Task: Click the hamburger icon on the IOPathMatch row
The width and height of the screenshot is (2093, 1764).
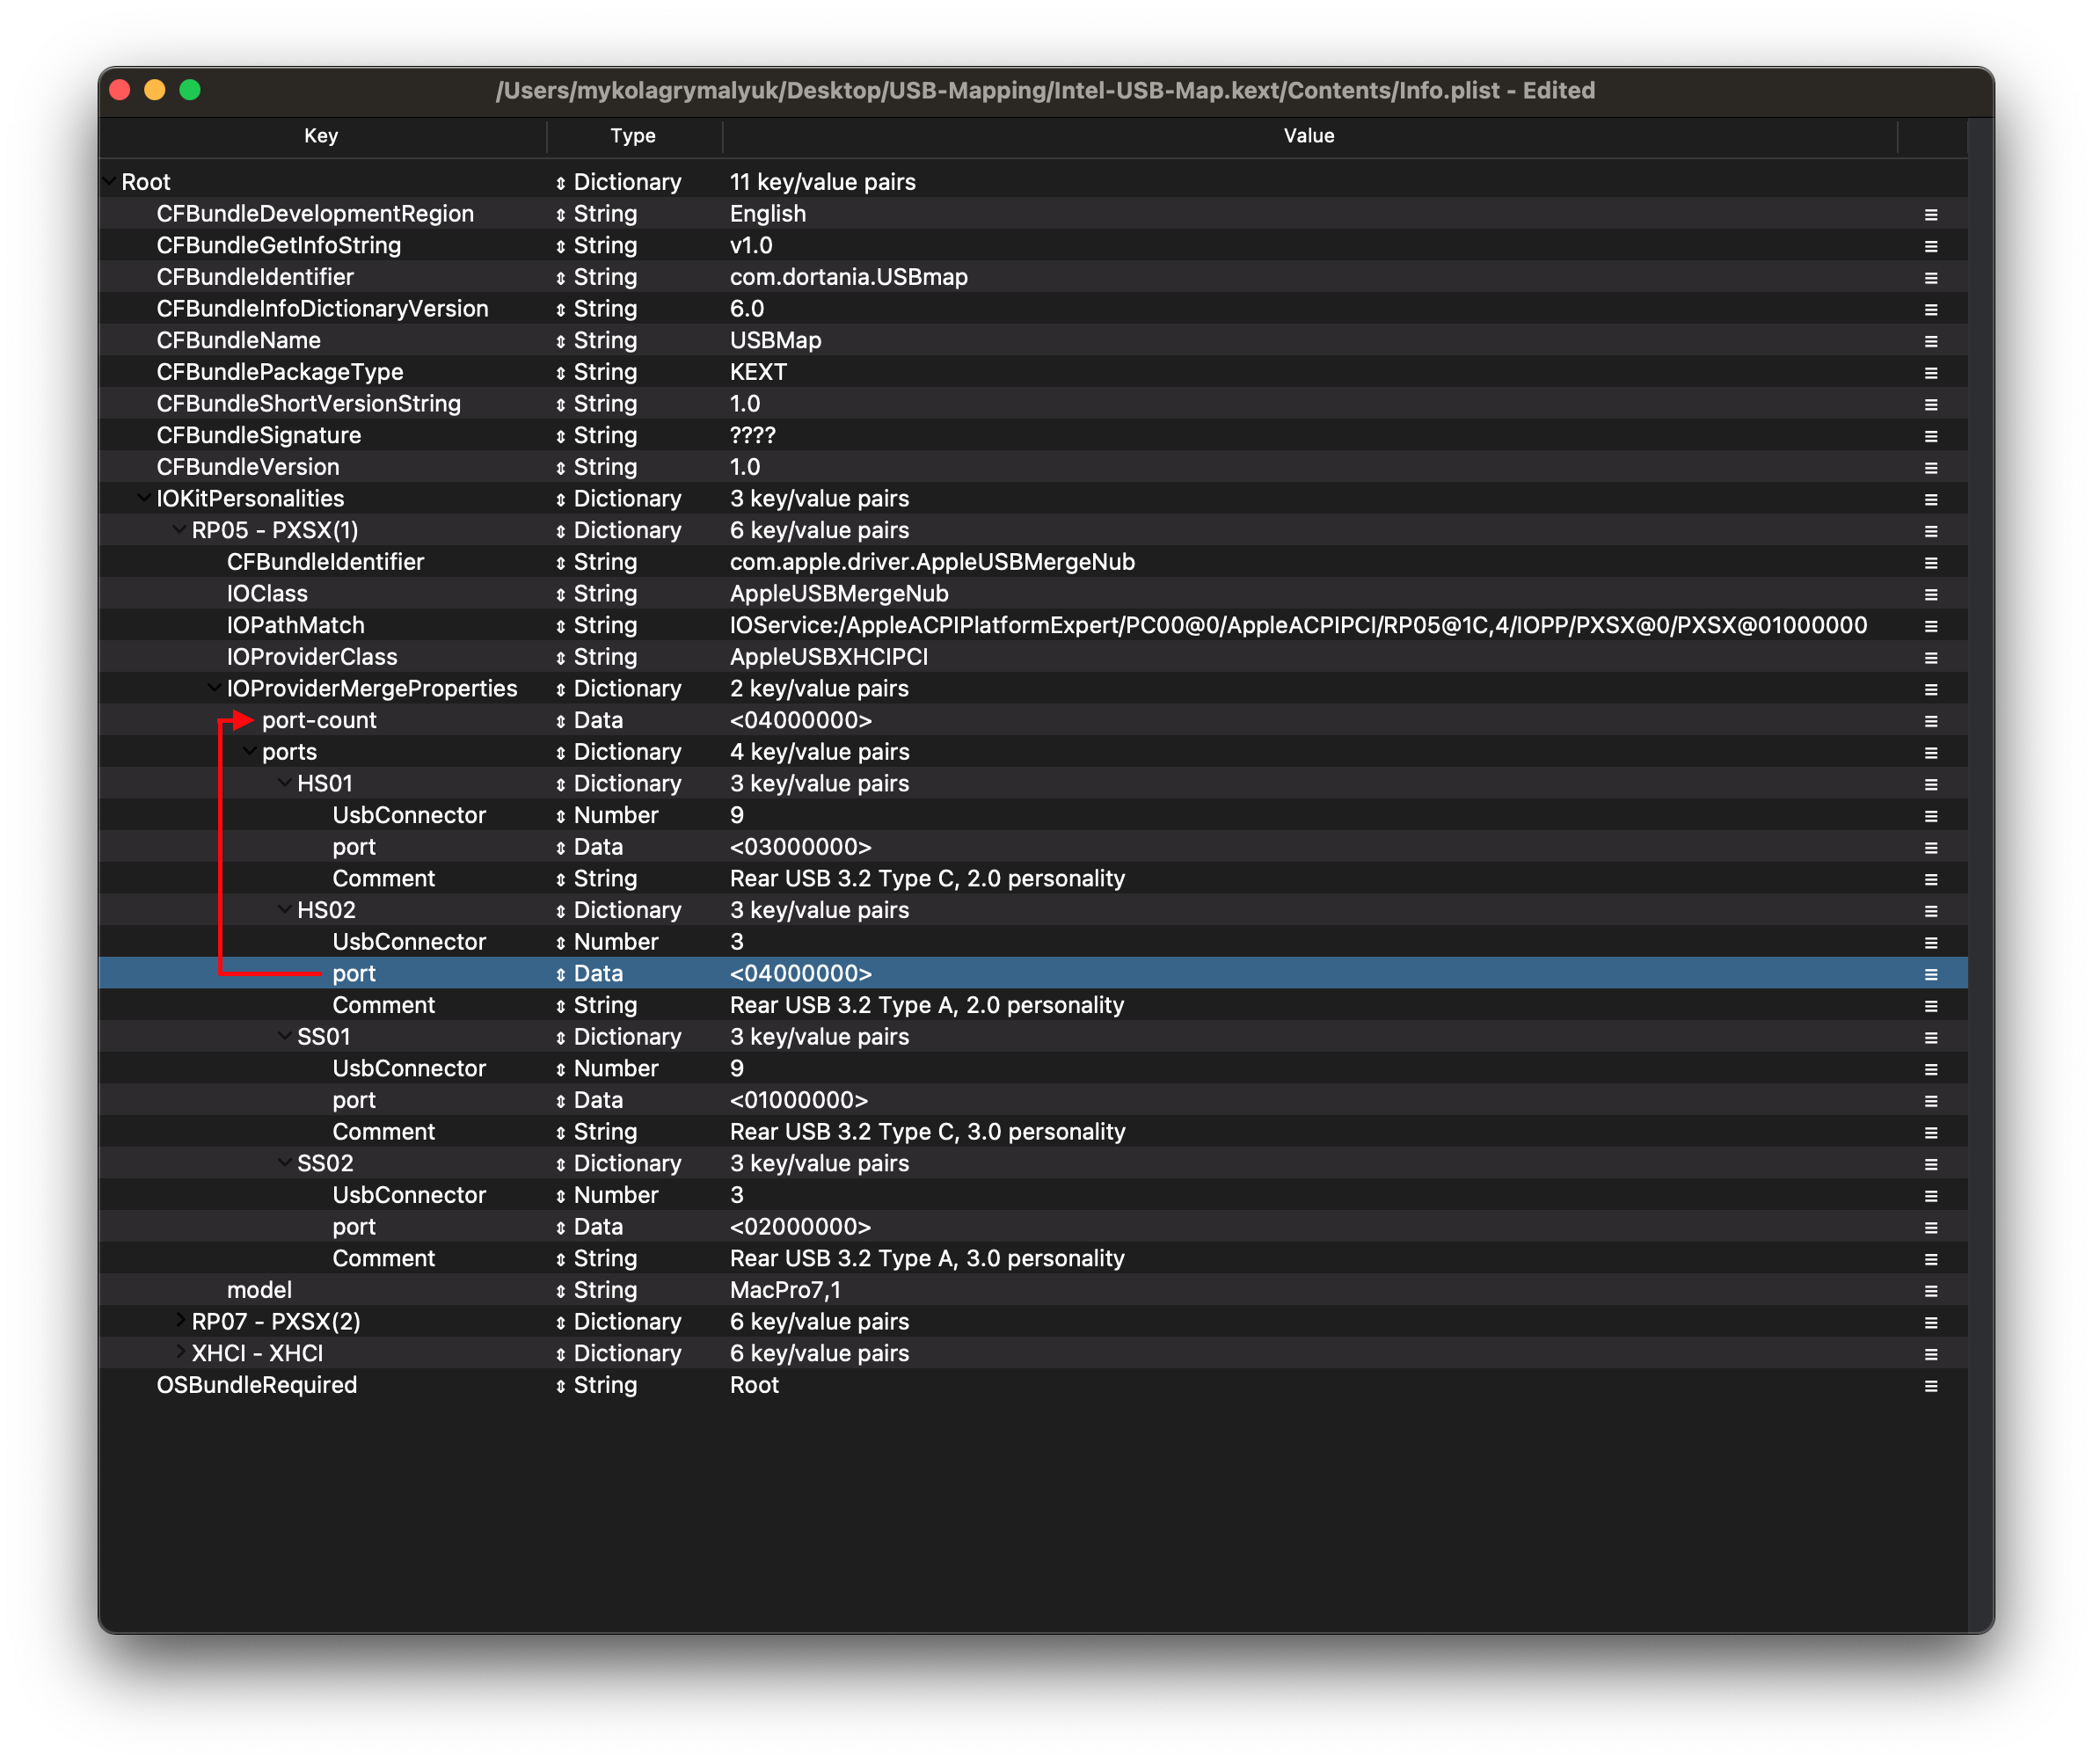Action: click(1930, 626)
